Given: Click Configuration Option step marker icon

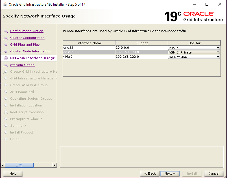Looking at the screenshot, I should tap(6, 31).
